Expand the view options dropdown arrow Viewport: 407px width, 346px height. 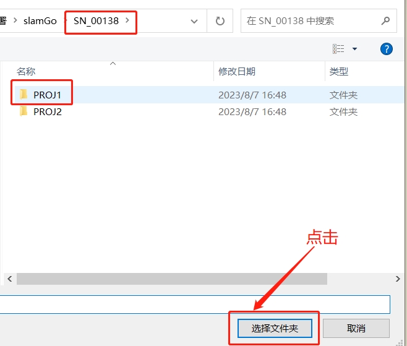click(x=354, y=49)
